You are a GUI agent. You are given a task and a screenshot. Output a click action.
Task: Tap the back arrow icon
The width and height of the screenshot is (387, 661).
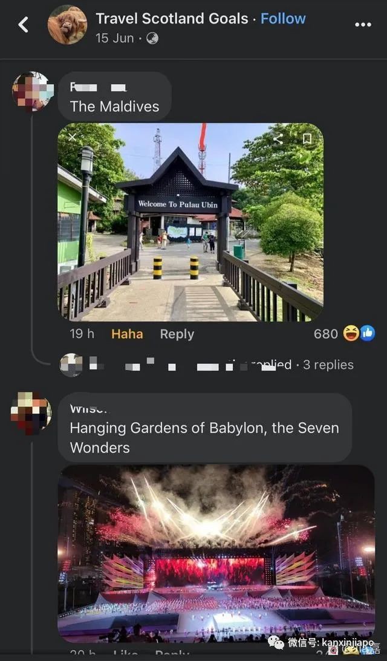(23, 25)
